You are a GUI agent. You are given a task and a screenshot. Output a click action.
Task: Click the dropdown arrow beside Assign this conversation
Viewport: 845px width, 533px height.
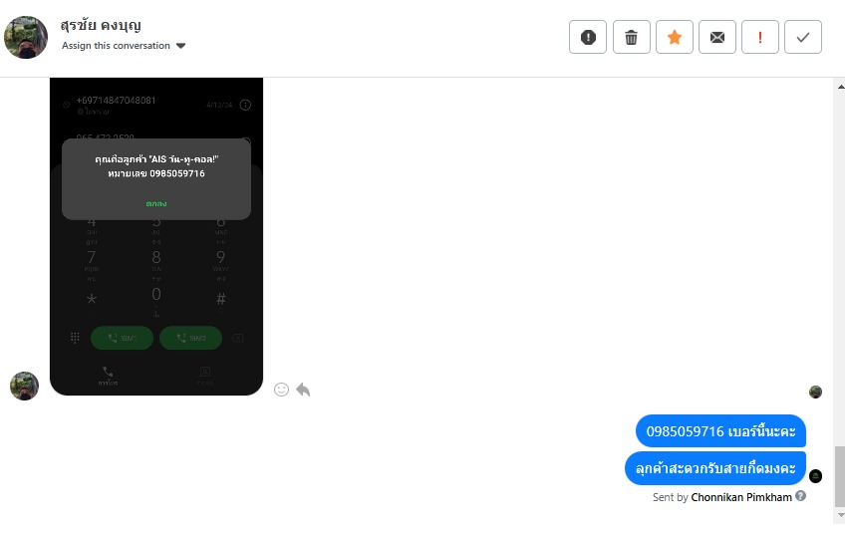[x=180, y=46]
